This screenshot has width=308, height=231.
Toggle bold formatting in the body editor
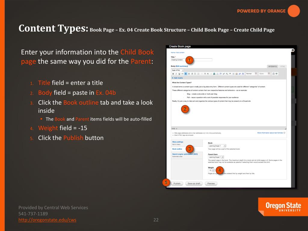point(173,74)
